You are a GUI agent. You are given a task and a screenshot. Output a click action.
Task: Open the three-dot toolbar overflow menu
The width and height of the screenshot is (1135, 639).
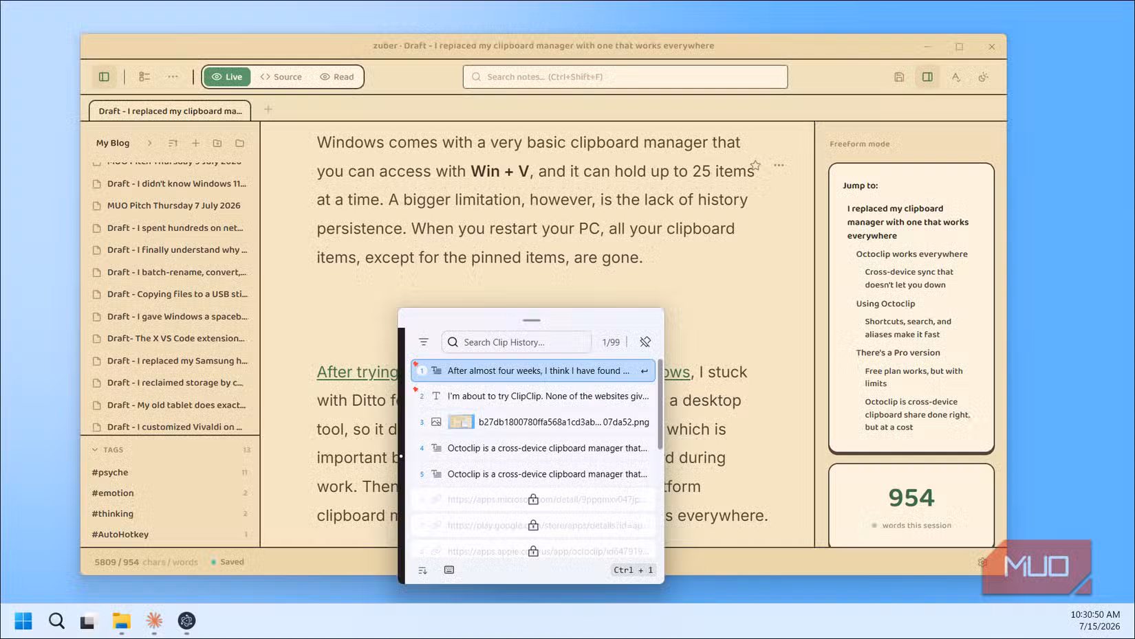[173, 77]
